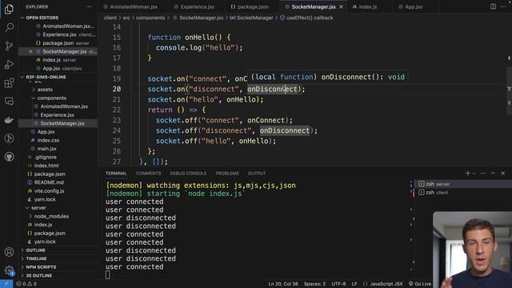Click Explorer more actions ellipsis
512x288 pixels.
(89, 6)
